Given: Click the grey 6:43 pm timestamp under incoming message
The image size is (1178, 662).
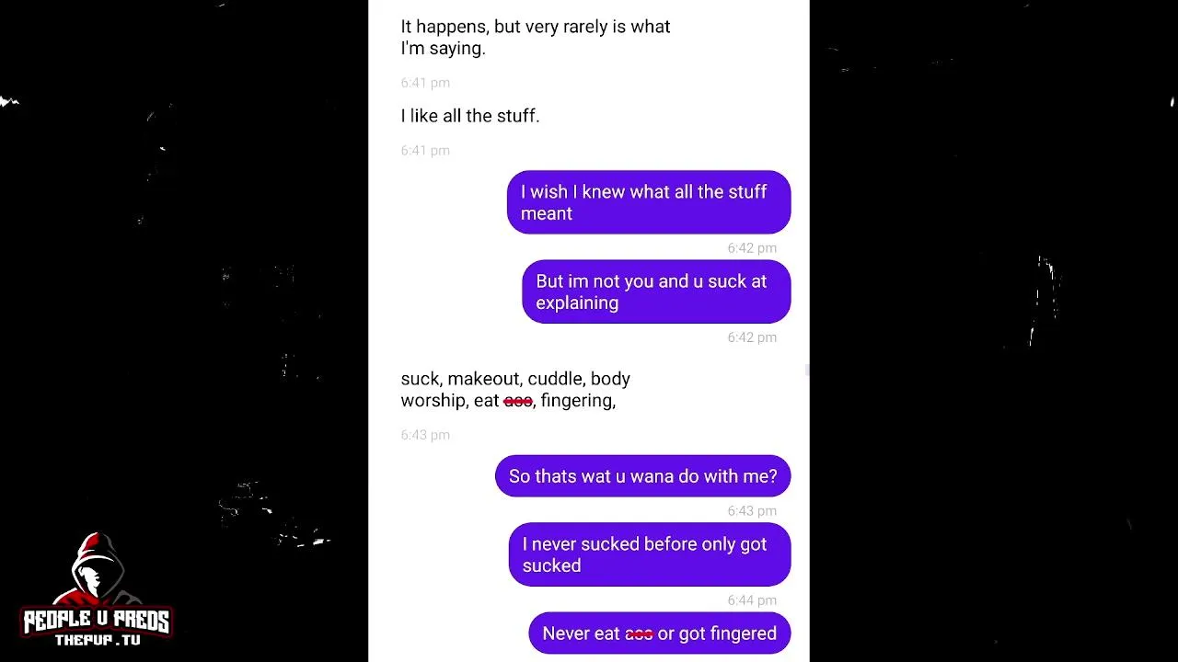Looking at the screenshot, I should click(425, 435).
